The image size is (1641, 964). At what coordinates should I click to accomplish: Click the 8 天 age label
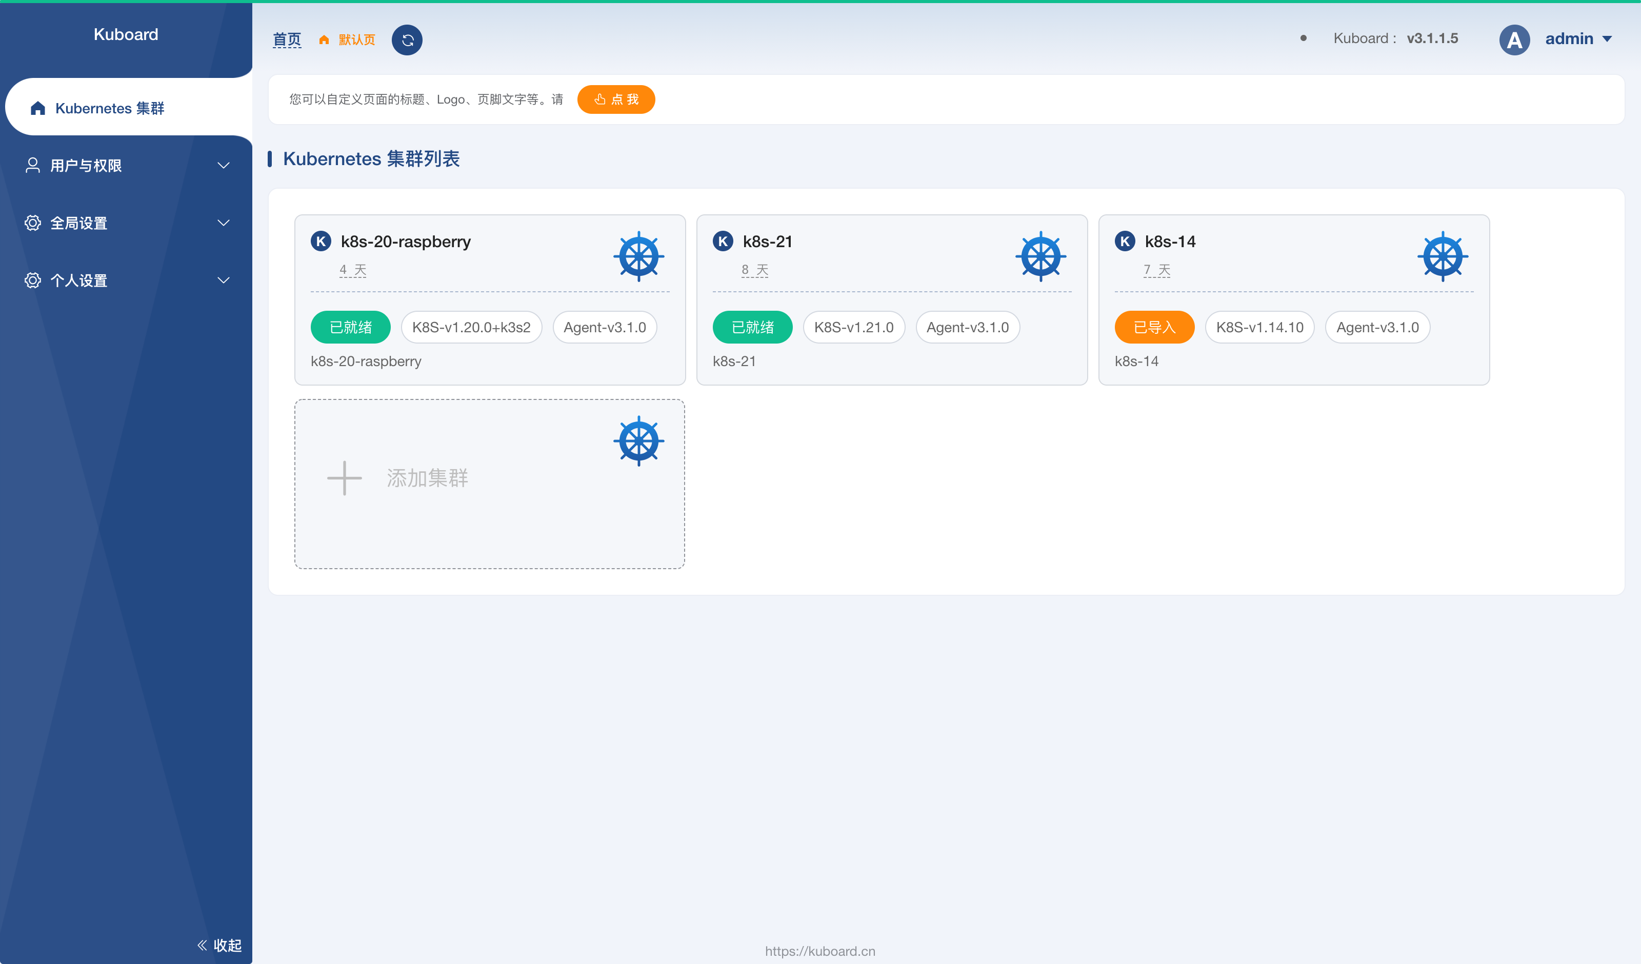(755, 270)
